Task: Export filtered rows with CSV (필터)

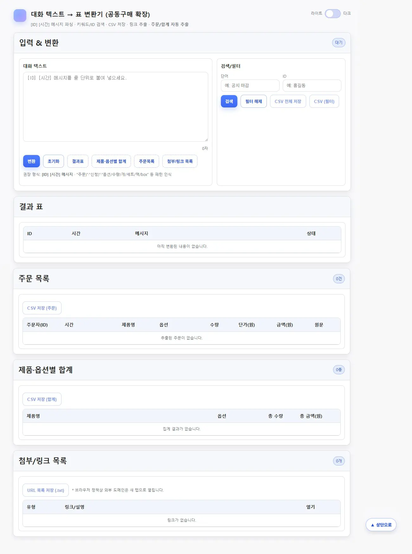Action: click(x=324, y=101)
